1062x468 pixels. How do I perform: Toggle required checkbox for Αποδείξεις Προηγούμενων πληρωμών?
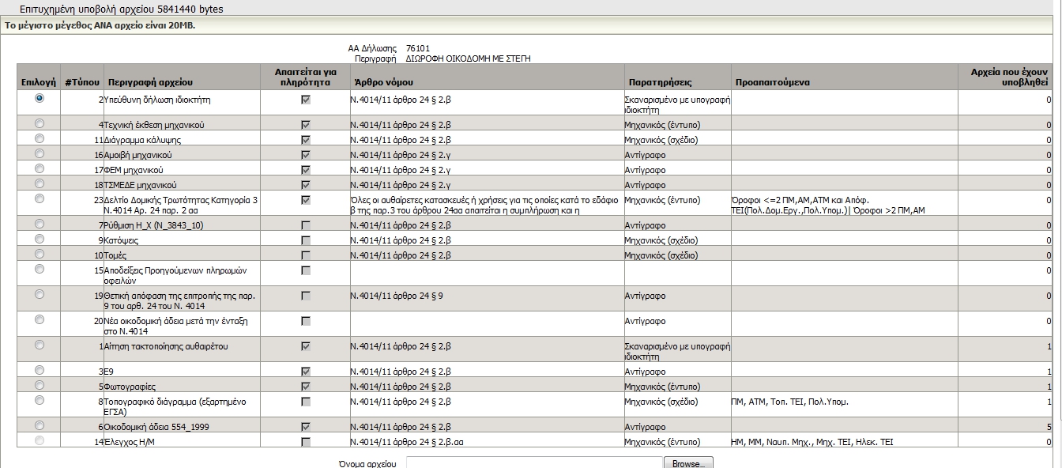point(306,270)
